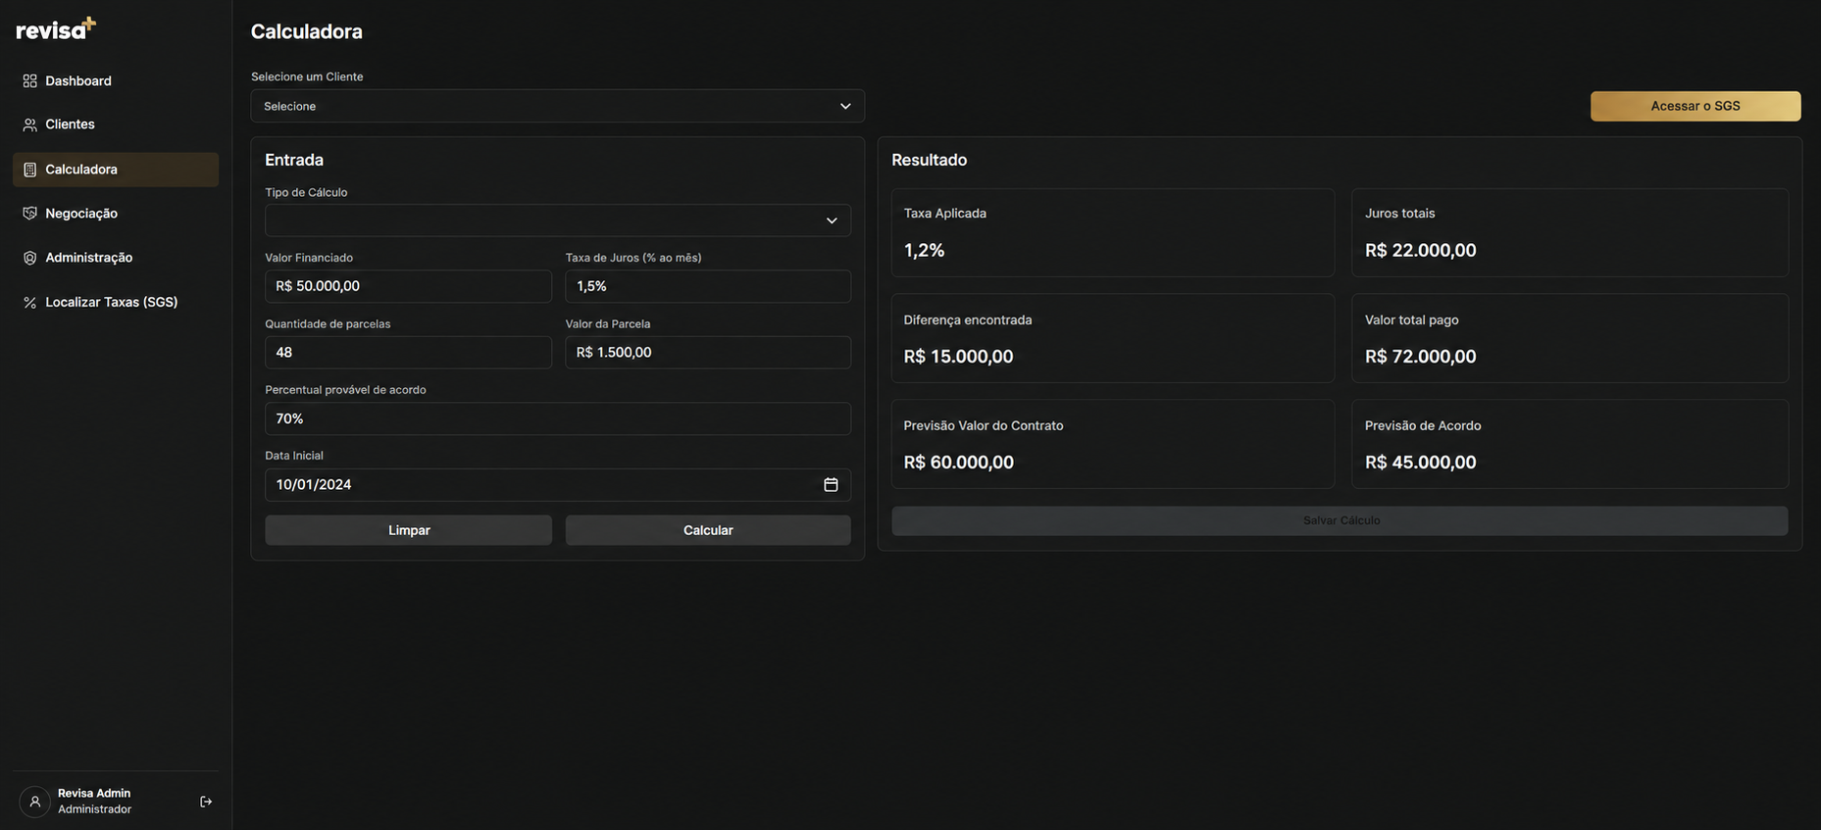Viewport: 1821px width, 830px height.
Task: Click the Administração shield icon
Action: coord(29,258)
